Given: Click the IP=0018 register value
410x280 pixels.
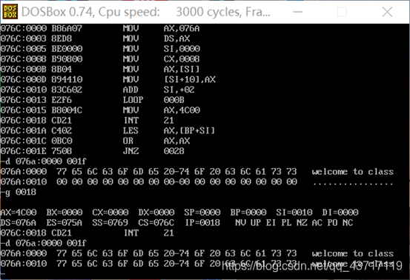Looking at the screenshot, I should pyautogui.click(x=202, y=222).
